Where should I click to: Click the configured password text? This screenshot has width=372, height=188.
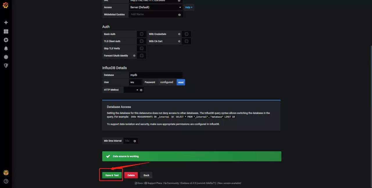(167, 82)
